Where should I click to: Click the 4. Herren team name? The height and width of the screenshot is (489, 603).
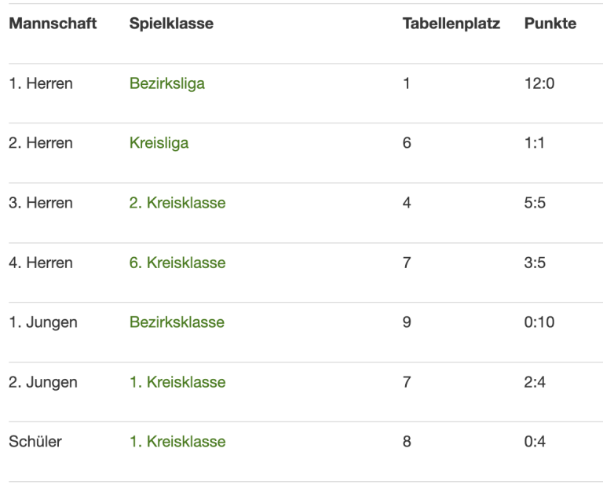[x=41, y=263]
